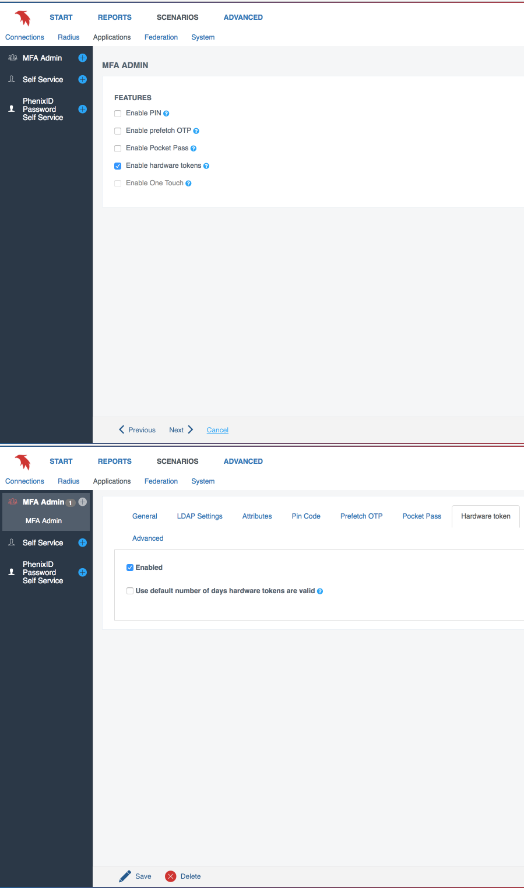Click the Cancel link in the wizard
The width and height of the screenshot is (524, 888).
217,430
